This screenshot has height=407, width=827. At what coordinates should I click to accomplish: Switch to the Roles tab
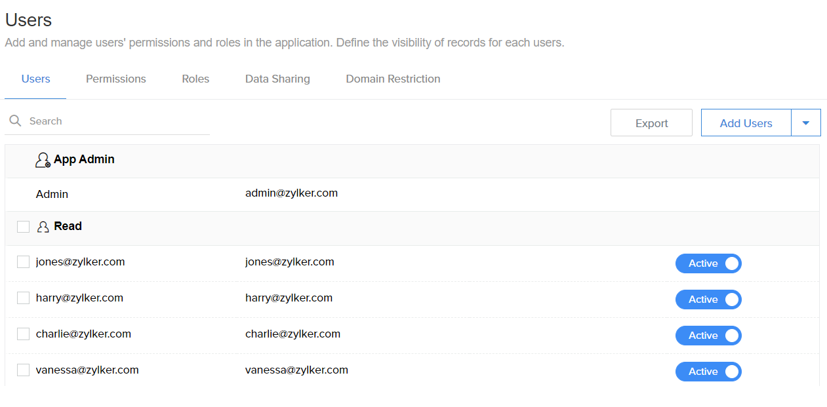(x=195, y=79)
